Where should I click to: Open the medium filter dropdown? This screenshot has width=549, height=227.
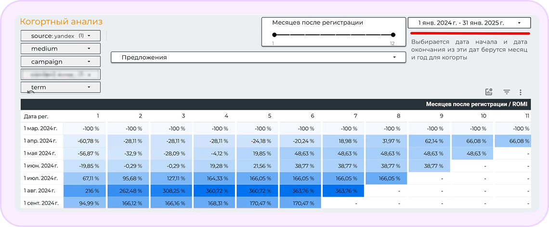61,49
